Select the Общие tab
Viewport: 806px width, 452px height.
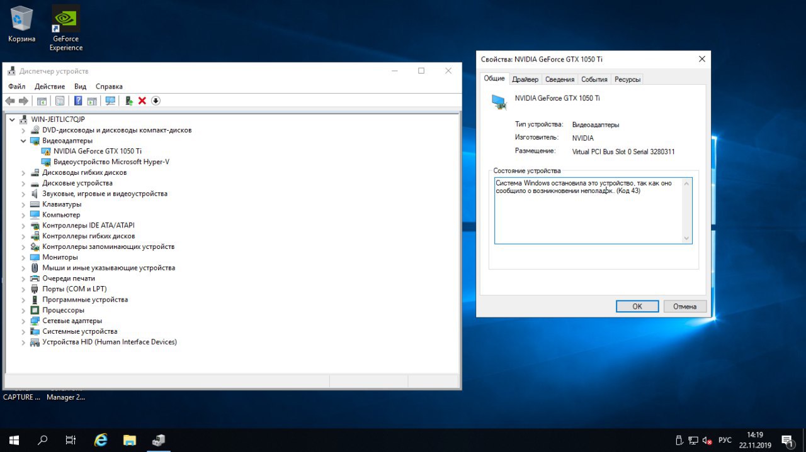click(x=494, y=79)
